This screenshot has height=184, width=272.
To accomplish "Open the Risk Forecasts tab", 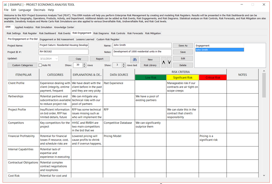I will [x=135, y=33].
